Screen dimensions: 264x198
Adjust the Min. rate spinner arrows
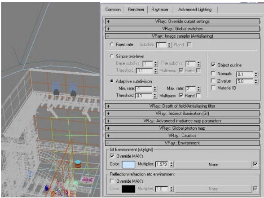pos(155,89)
